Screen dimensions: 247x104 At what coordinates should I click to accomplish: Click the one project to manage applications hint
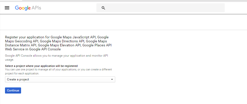point(58,71)
